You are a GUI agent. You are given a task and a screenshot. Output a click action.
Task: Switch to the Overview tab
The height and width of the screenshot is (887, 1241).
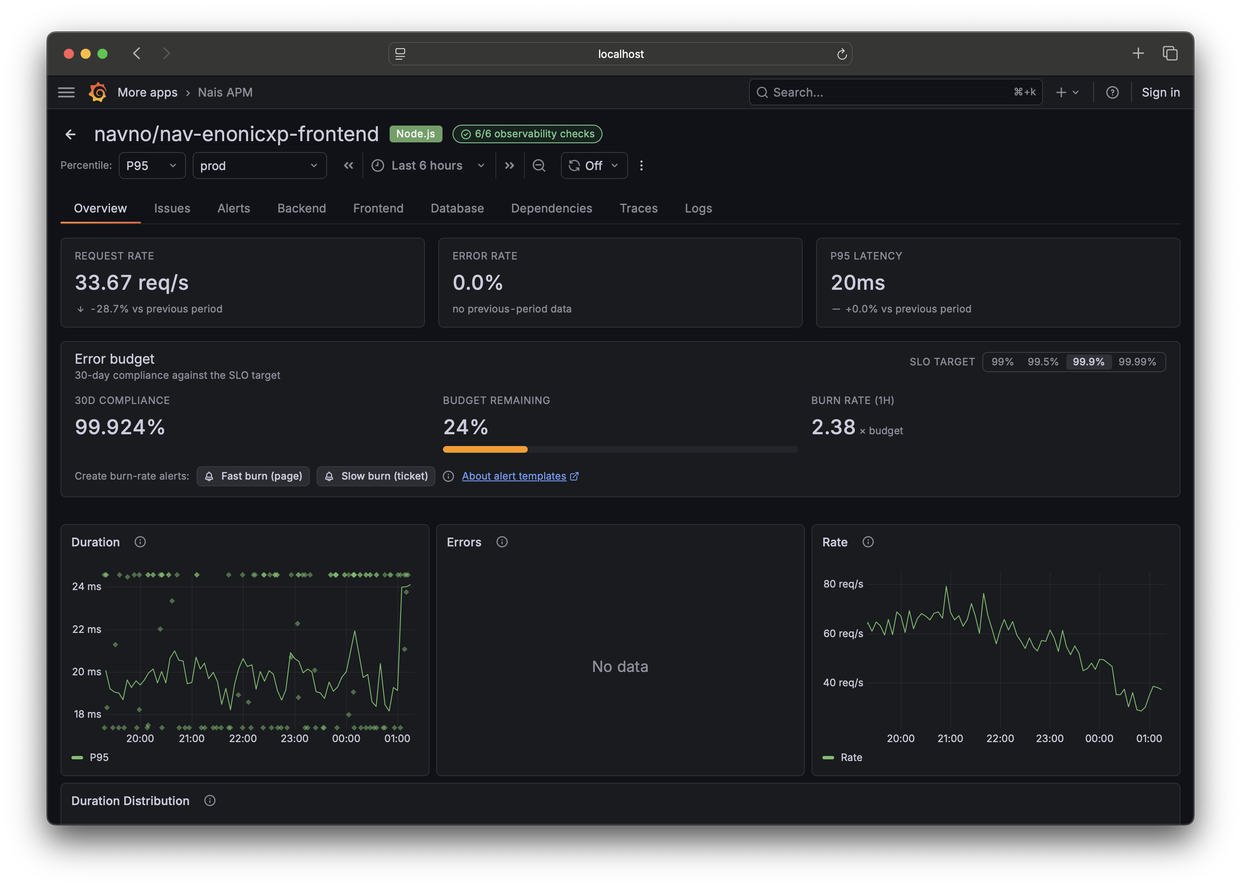click(x=100, y=208)
